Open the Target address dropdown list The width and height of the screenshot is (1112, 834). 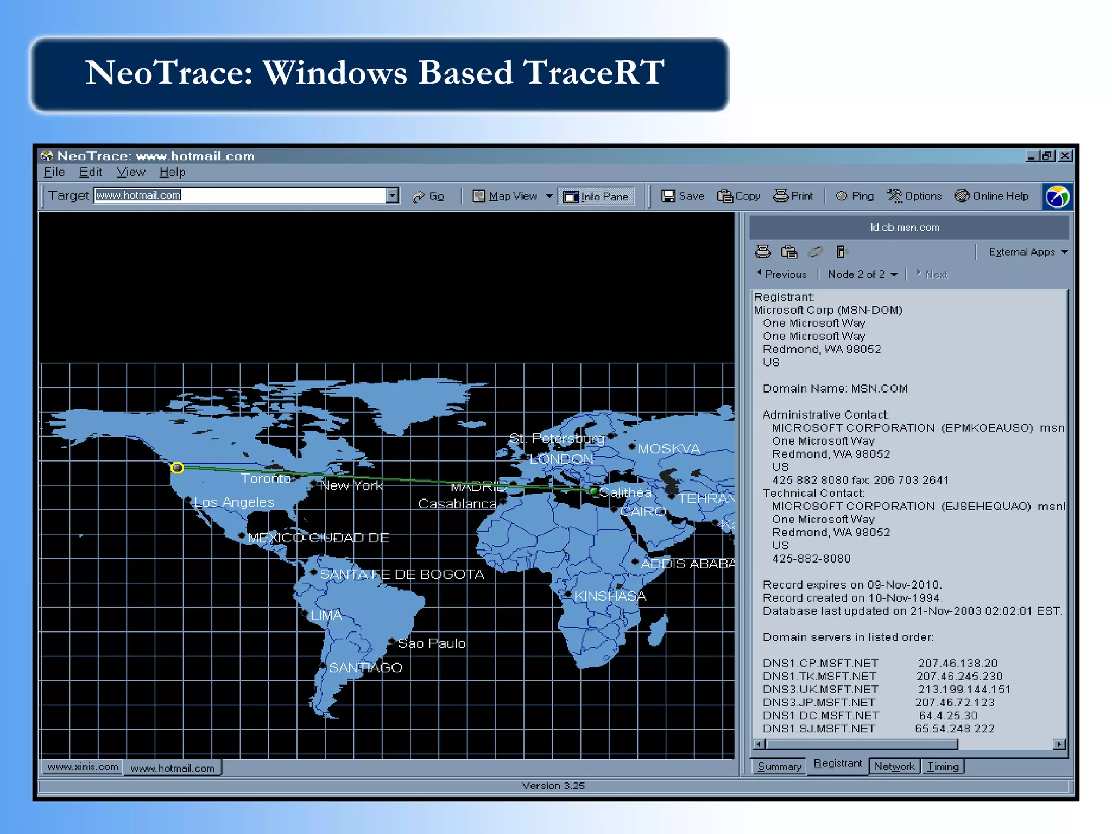[x=392, y=195]
